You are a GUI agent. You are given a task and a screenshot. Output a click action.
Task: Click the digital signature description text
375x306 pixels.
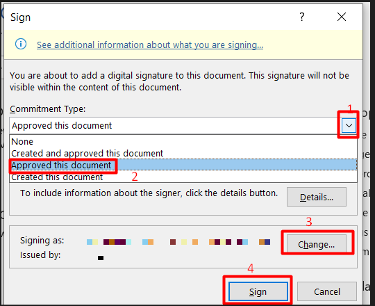click(x=179, y=81)
